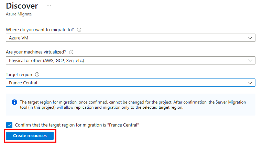
Task: Expand the chevron arrow on the Physical or other field
Action: pyautogui.click(x=250, y=60)
